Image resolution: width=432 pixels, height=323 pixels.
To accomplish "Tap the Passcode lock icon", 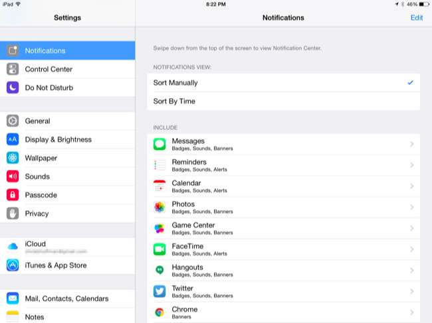I will click(x=13, y=194).
